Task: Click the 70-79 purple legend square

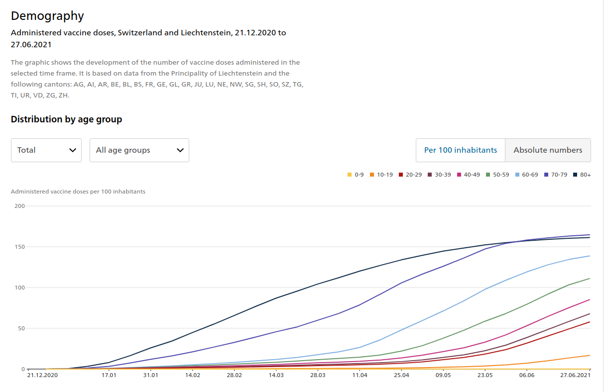Action: [546, 175]
